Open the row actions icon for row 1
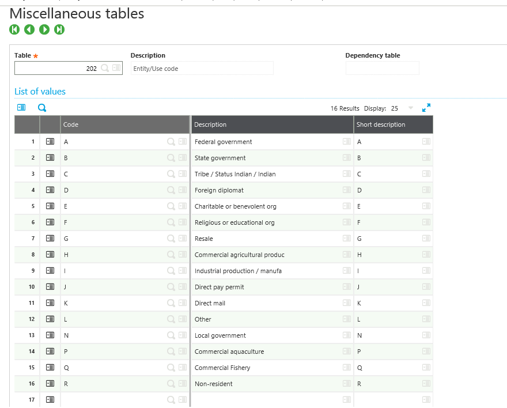Screen dimensions: 507x408 click(50, 142)
